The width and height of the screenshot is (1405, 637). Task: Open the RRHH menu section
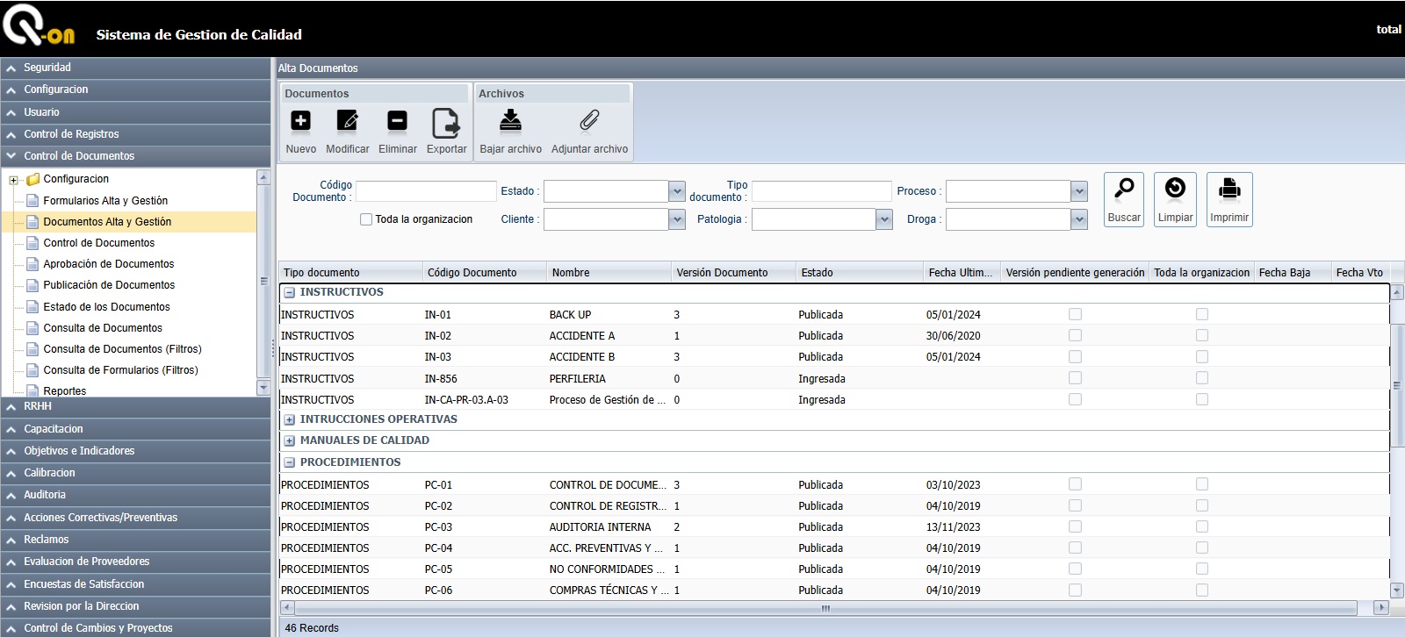pos(135,406)
